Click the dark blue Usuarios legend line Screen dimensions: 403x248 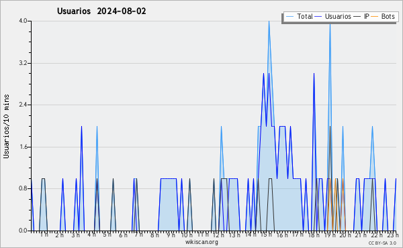[318, 17]
